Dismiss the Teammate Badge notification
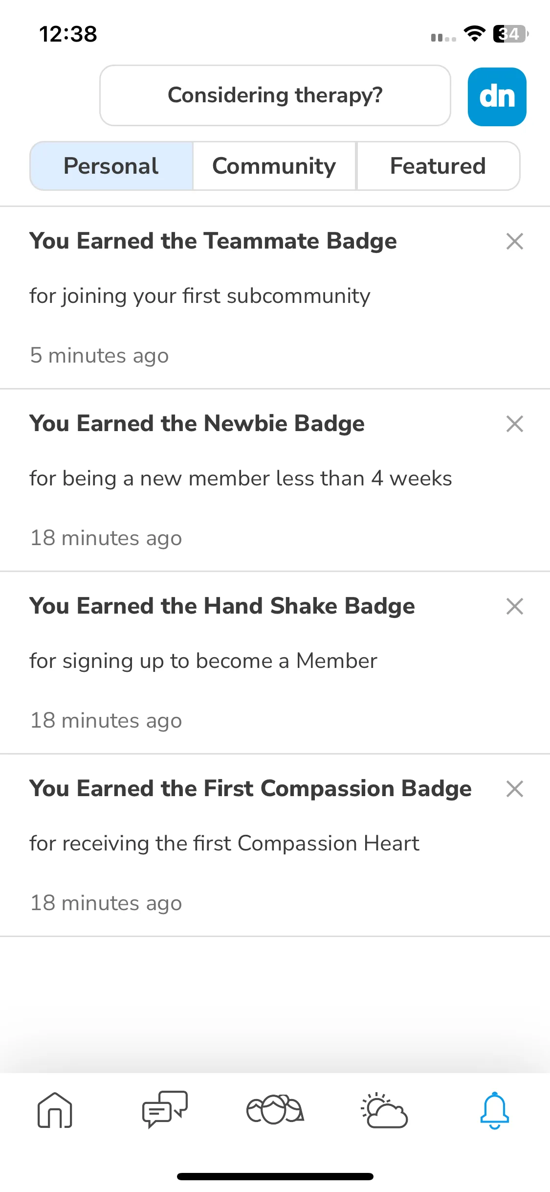 (x=515, y=241)
